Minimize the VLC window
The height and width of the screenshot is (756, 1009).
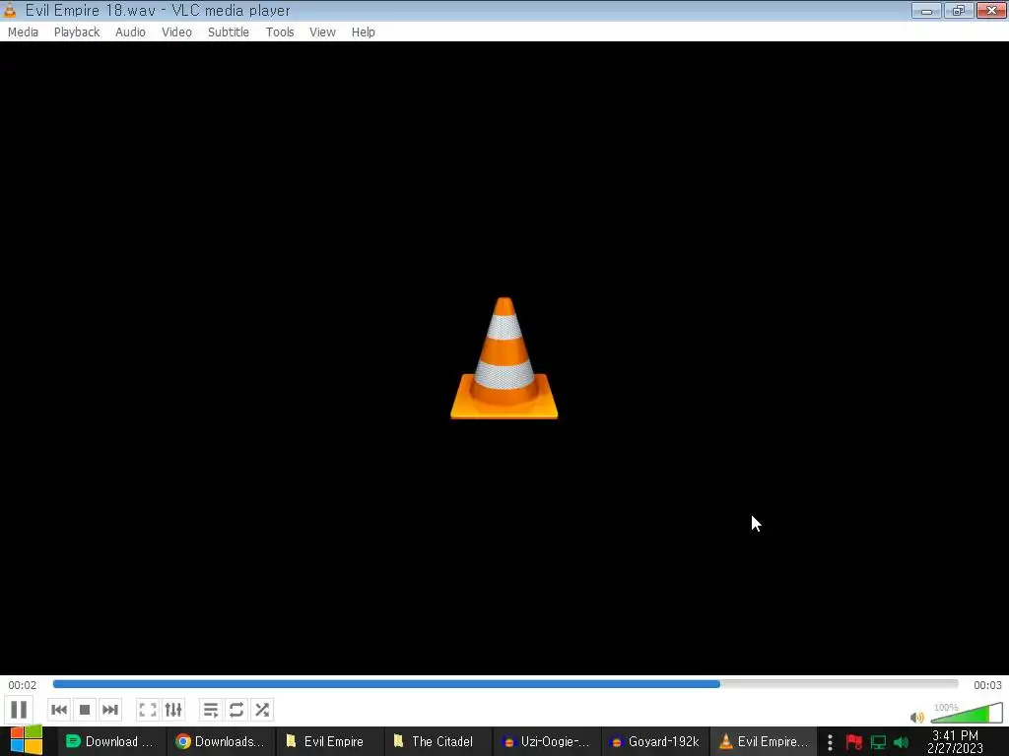pos(926,10)
